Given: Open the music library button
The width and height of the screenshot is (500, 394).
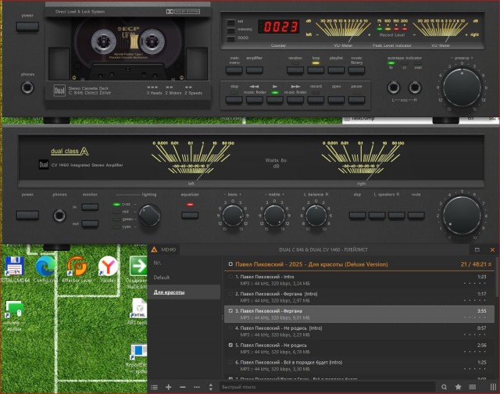Looking at the screenshot, I should pos(356,70).
